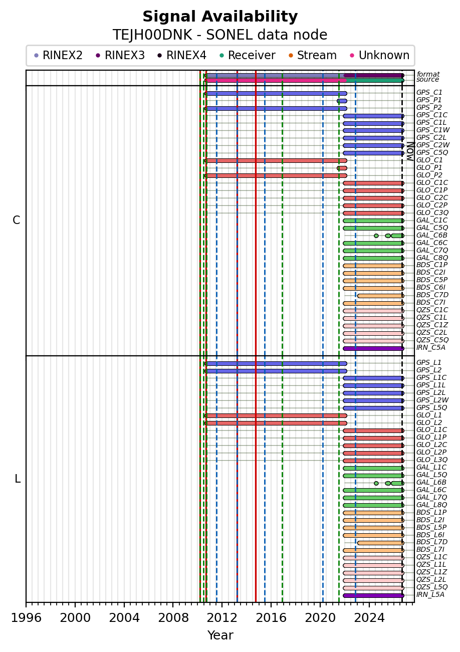Click the QZS_L2L row label
Viewport: 460px width, 652px height.
(x=431, y=580)
